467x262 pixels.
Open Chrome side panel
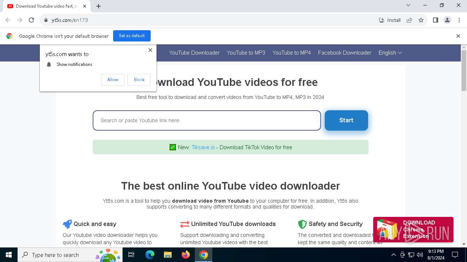coord(435,20)
